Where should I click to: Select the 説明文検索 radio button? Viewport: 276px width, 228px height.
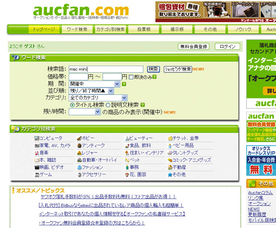pyautogui.click(x=108, y=105)
